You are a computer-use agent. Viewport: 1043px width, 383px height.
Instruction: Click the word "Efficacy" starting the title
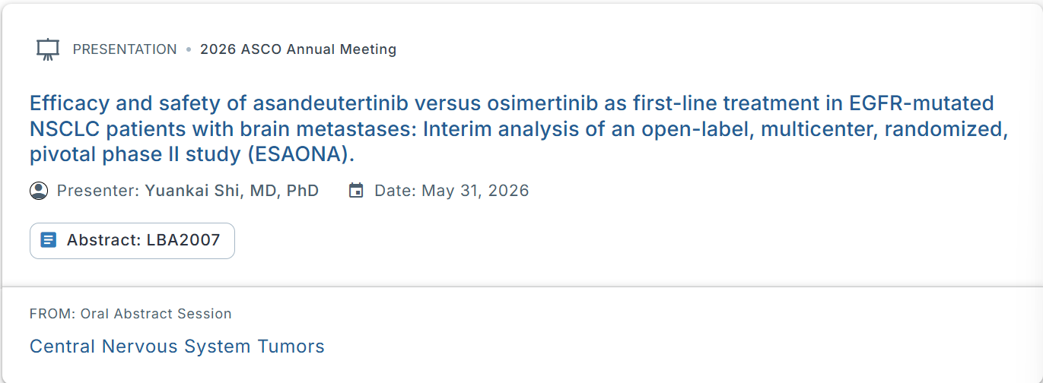point(66,103)
